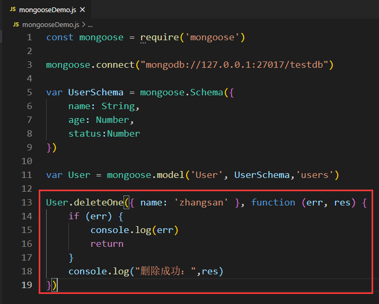Click 'const' keyword on line 1
Viewport: 379px width, 304px height.
point(60,38)
